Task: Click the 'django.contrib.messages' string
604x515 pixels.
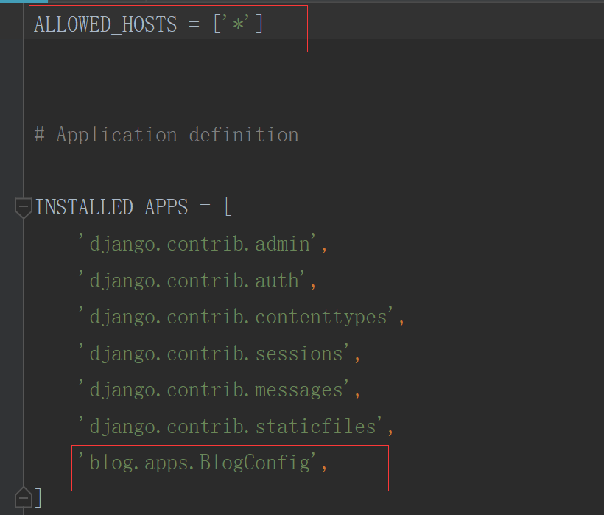Action: point(214,390)
